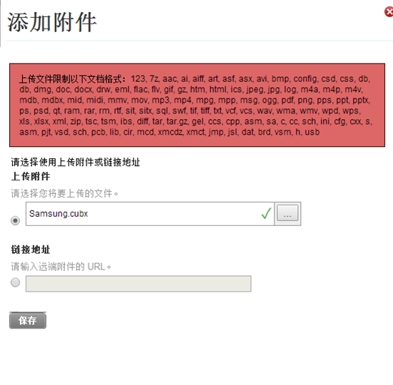The image size is (393, 385).
Task: Click the hint 请输入远端附件的 URL
Action: [61, 267]
